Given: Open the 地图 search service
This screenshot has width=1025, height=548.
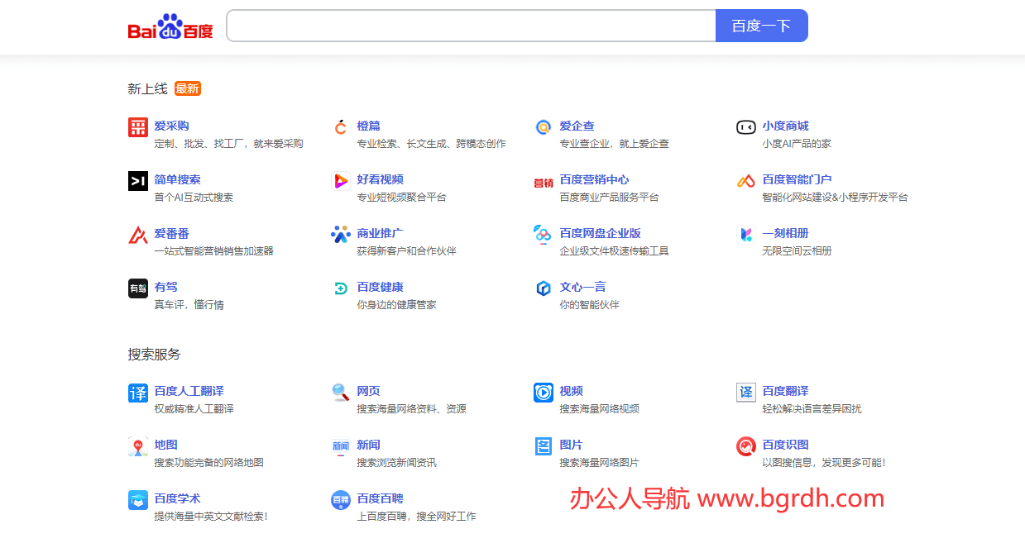Looking at the screenshot, I should [x=164, y=444].
